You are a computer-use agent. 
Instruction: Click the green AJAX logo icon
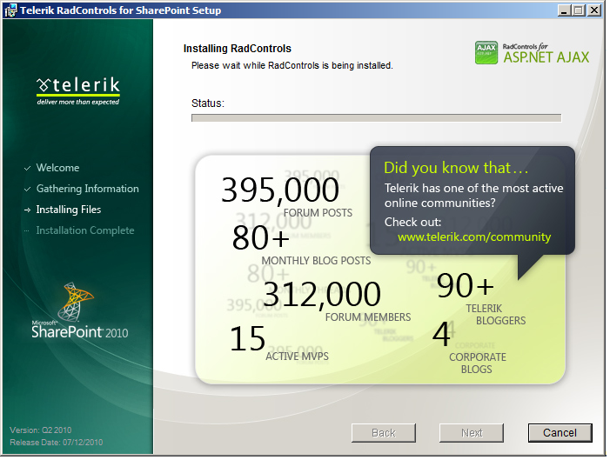click(x=486, y=52)
